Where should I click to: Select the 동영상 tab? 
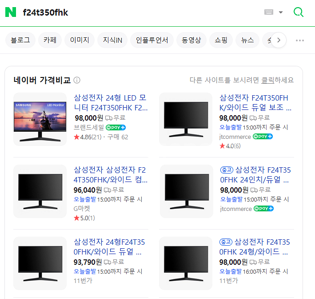(x=191, y=40)
